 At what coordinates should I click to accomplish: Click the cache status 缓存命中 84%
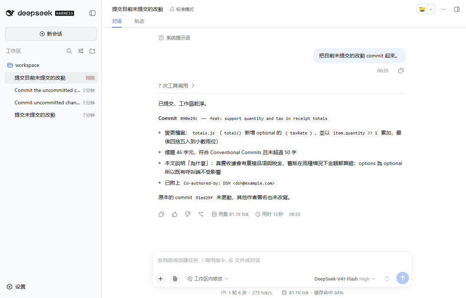[329, 293]
